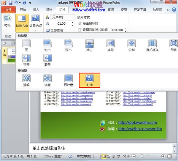
Task: Select the 百叶窗 blinds transition
Action: point(69,80)
